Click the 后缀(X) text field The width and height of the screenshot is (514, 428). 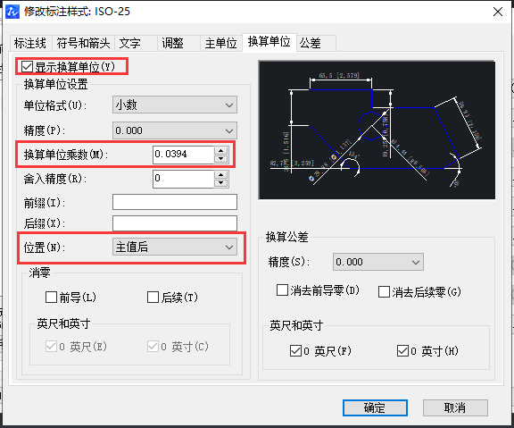pos(175,223)
